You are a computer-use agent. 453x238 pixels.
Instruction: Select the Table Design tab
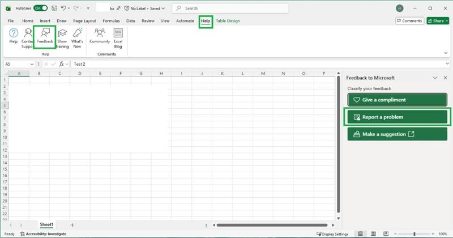[x=228, y=21]
